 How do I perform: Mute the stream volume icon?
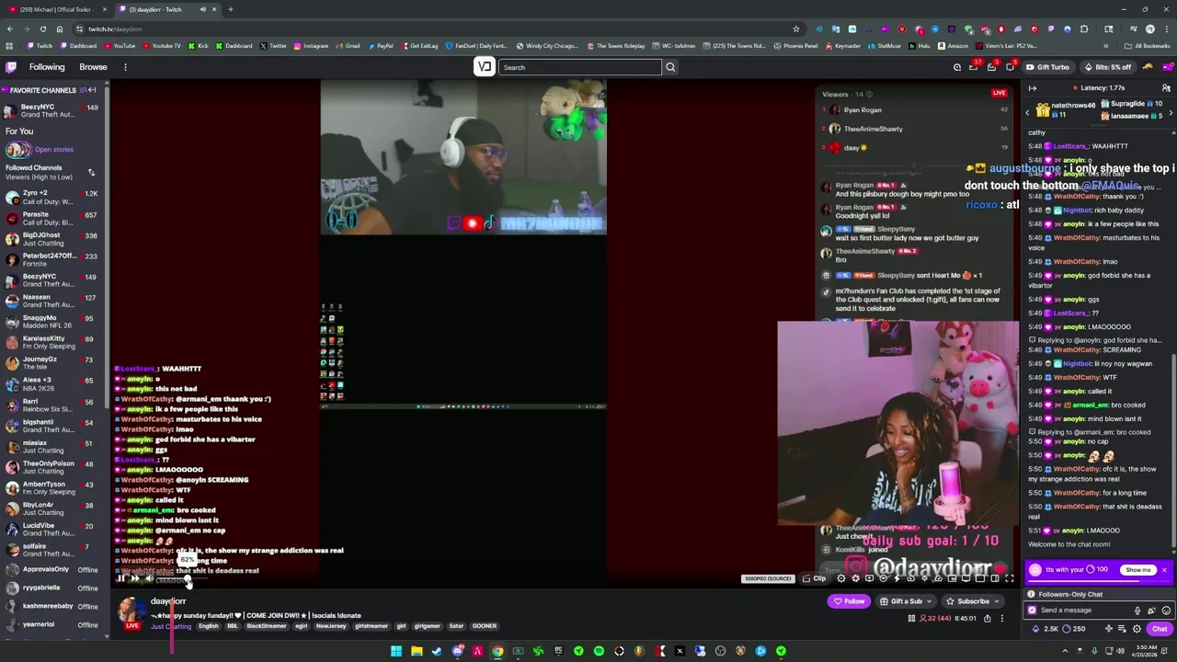(150, 578)
